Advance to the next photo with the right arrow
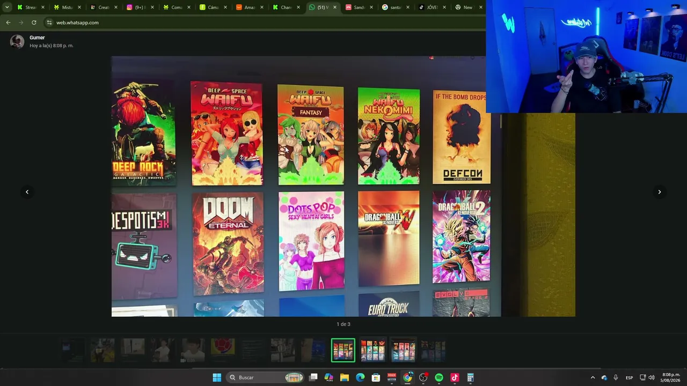The height and width of the screenshot is (386, 687). (x=660, y=192)
